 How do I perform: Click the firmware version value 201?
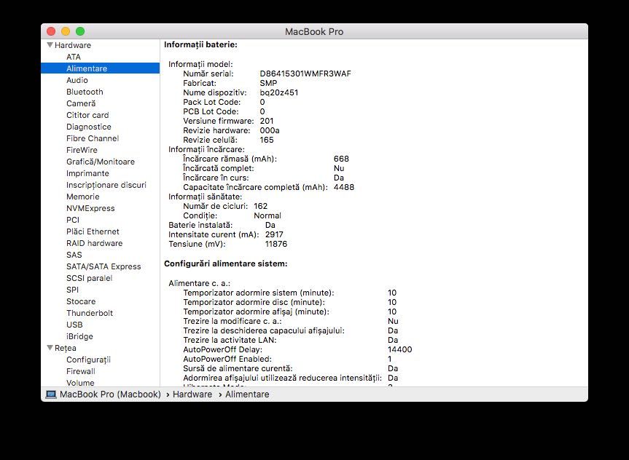click(x=267, y=121)
